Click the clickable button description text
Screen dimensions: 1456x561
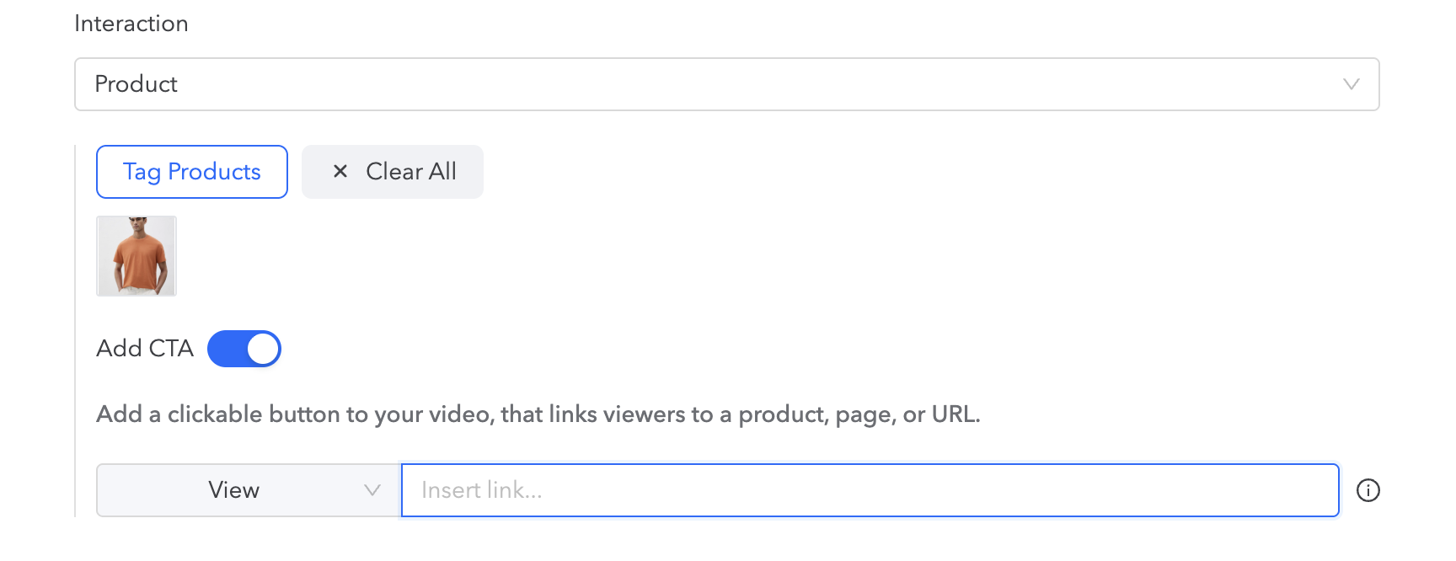tap(538, 414)
